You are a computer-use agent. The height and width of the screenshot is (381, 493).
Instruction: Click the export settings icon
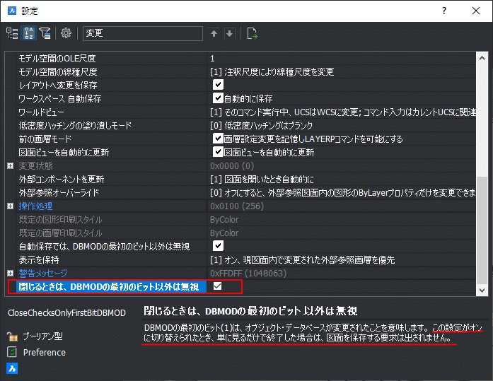coord(252,33)
